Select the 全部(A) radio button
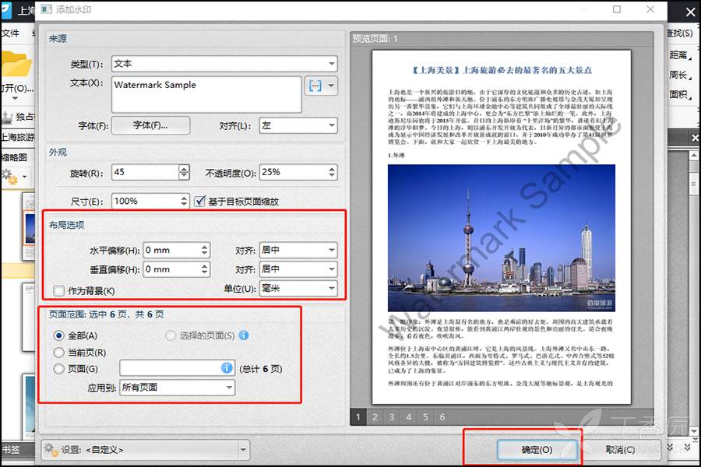Viewport: 701px width, 467px height. (x=58, y=335)
